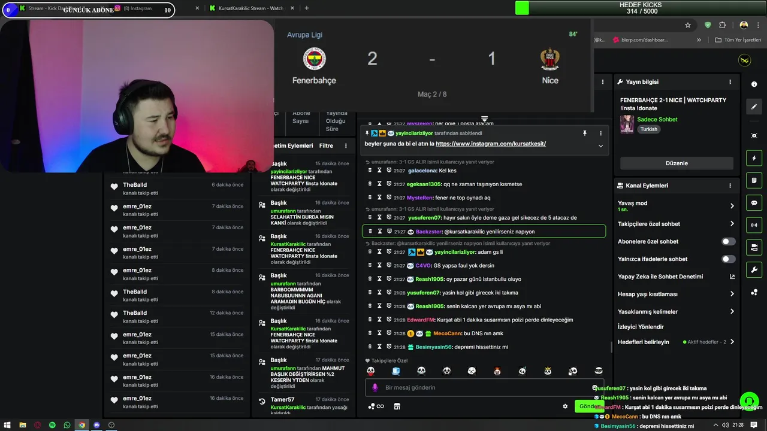
Task: Open the lightning bolt quick actions icon
Action: pyautogui.click(x=754, y=158)
